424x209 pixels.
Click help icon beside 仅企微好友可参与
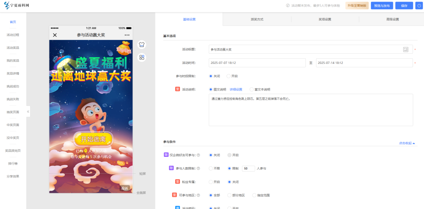click(x=199, y=155)
